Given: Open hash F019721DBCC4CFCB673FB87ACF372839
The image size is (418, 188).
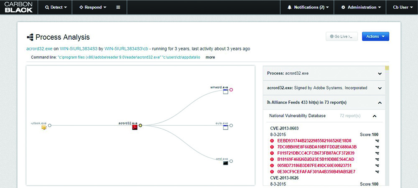Looking at the screenshot, I should tap(316, 153).
